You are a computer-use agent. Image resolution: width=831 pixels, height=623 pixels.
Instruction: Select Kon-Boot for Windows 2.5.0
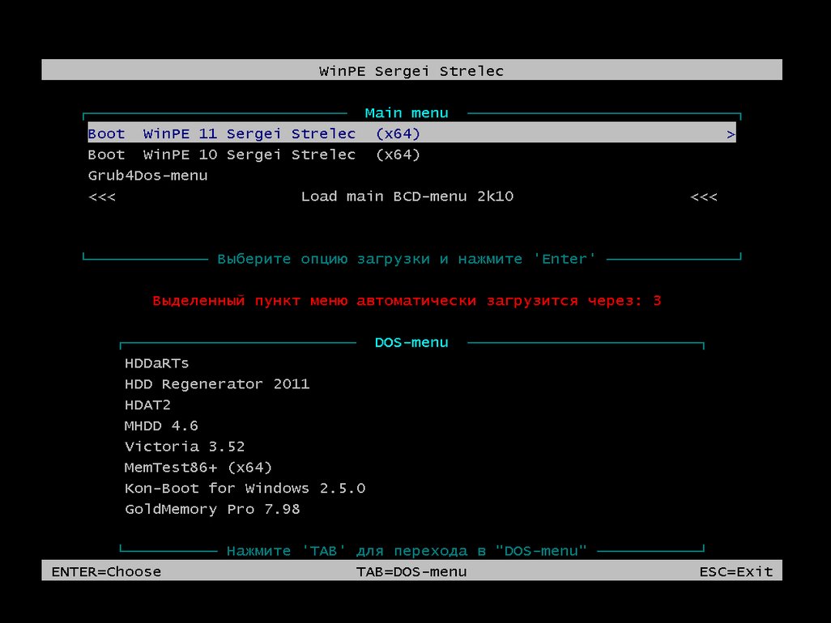pyautogui.click(x=245, y=488)
